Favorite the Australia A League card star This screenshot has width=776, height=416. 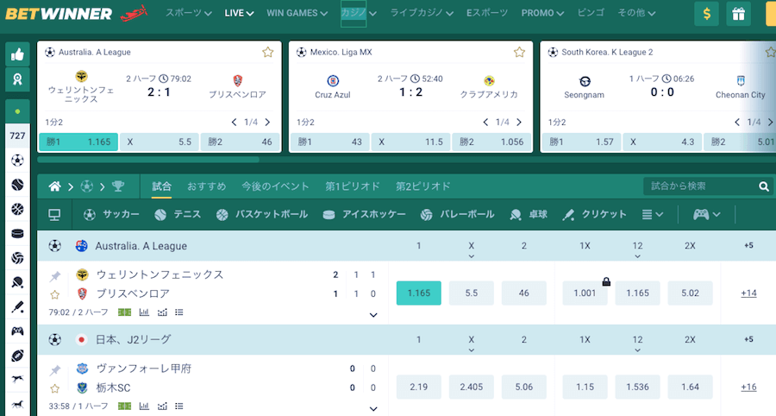268,52
